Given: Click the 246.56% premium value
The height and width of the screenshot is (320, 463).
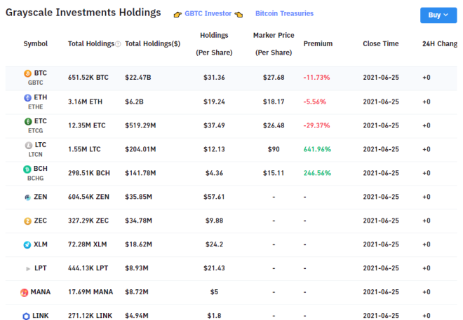Looking at the screenshot, I should coord(317,173).
